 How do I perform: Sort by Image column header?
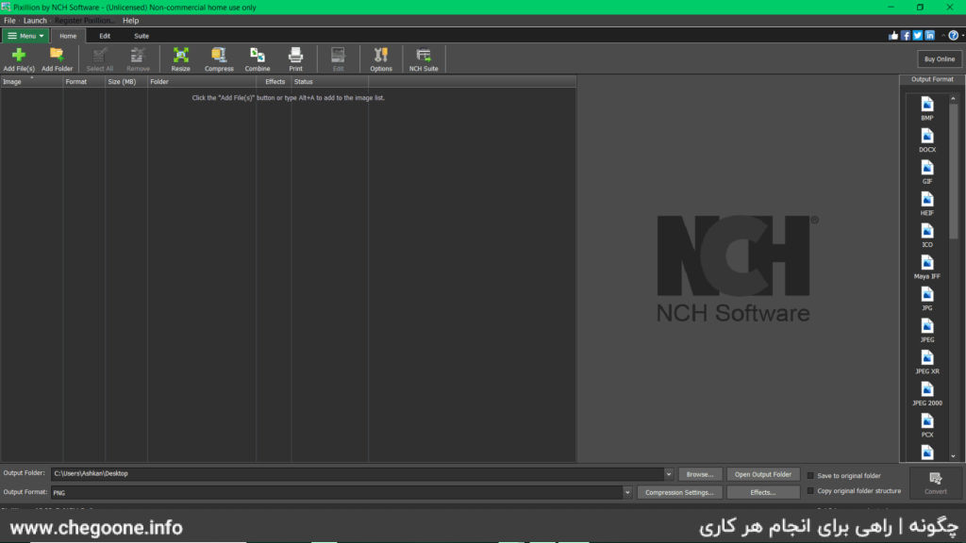click(x=31, y=81)
